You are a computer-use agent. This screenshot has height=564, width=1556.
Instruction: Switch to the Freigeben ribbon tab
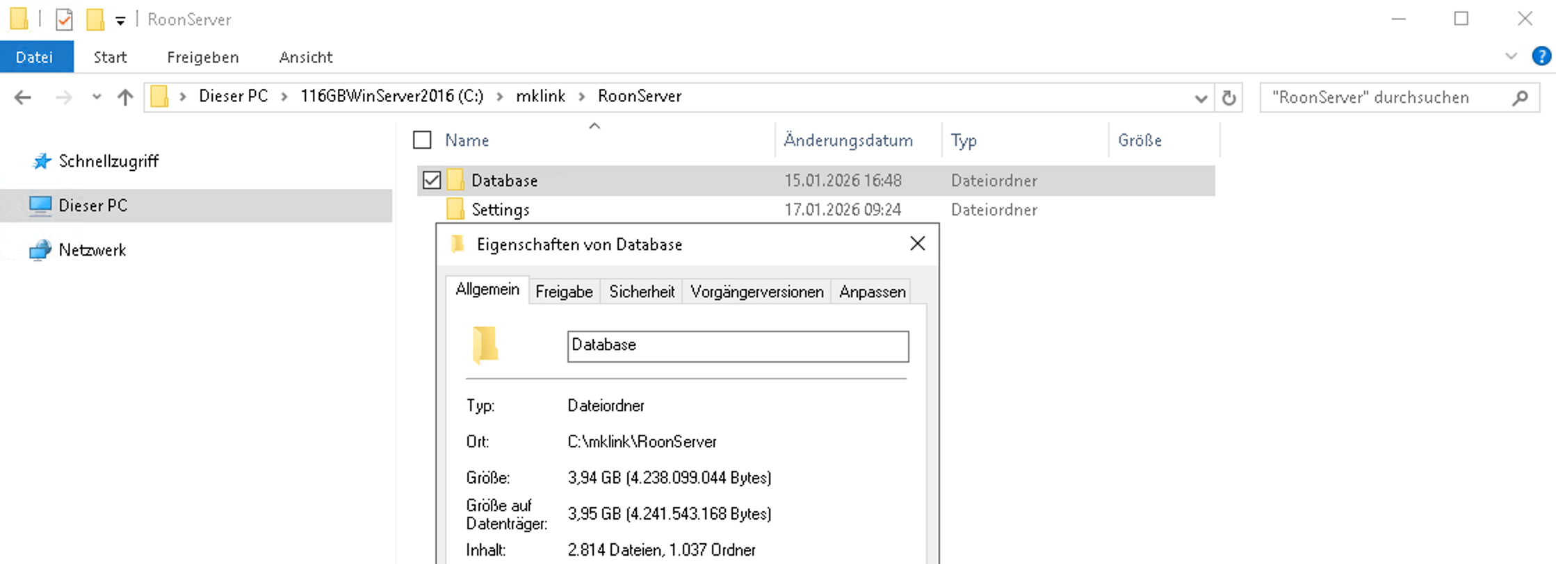point(203,57)
